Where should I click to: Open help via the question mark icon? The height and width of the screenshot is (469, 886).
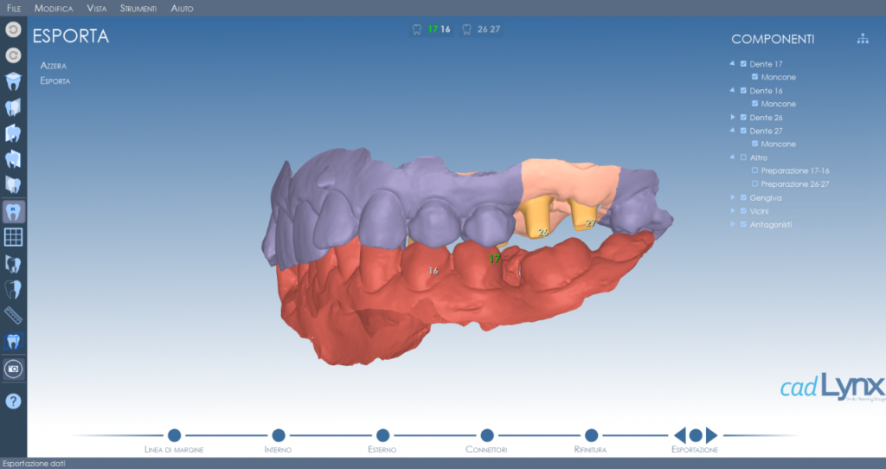pyautogui.click(x=13, y=402)
